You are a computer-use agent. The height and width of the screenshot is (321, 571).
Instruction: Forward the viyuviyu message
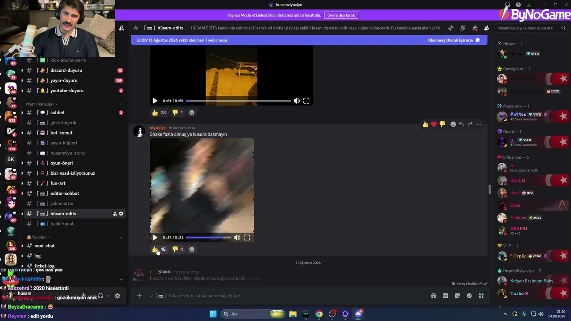click(470, 124)
